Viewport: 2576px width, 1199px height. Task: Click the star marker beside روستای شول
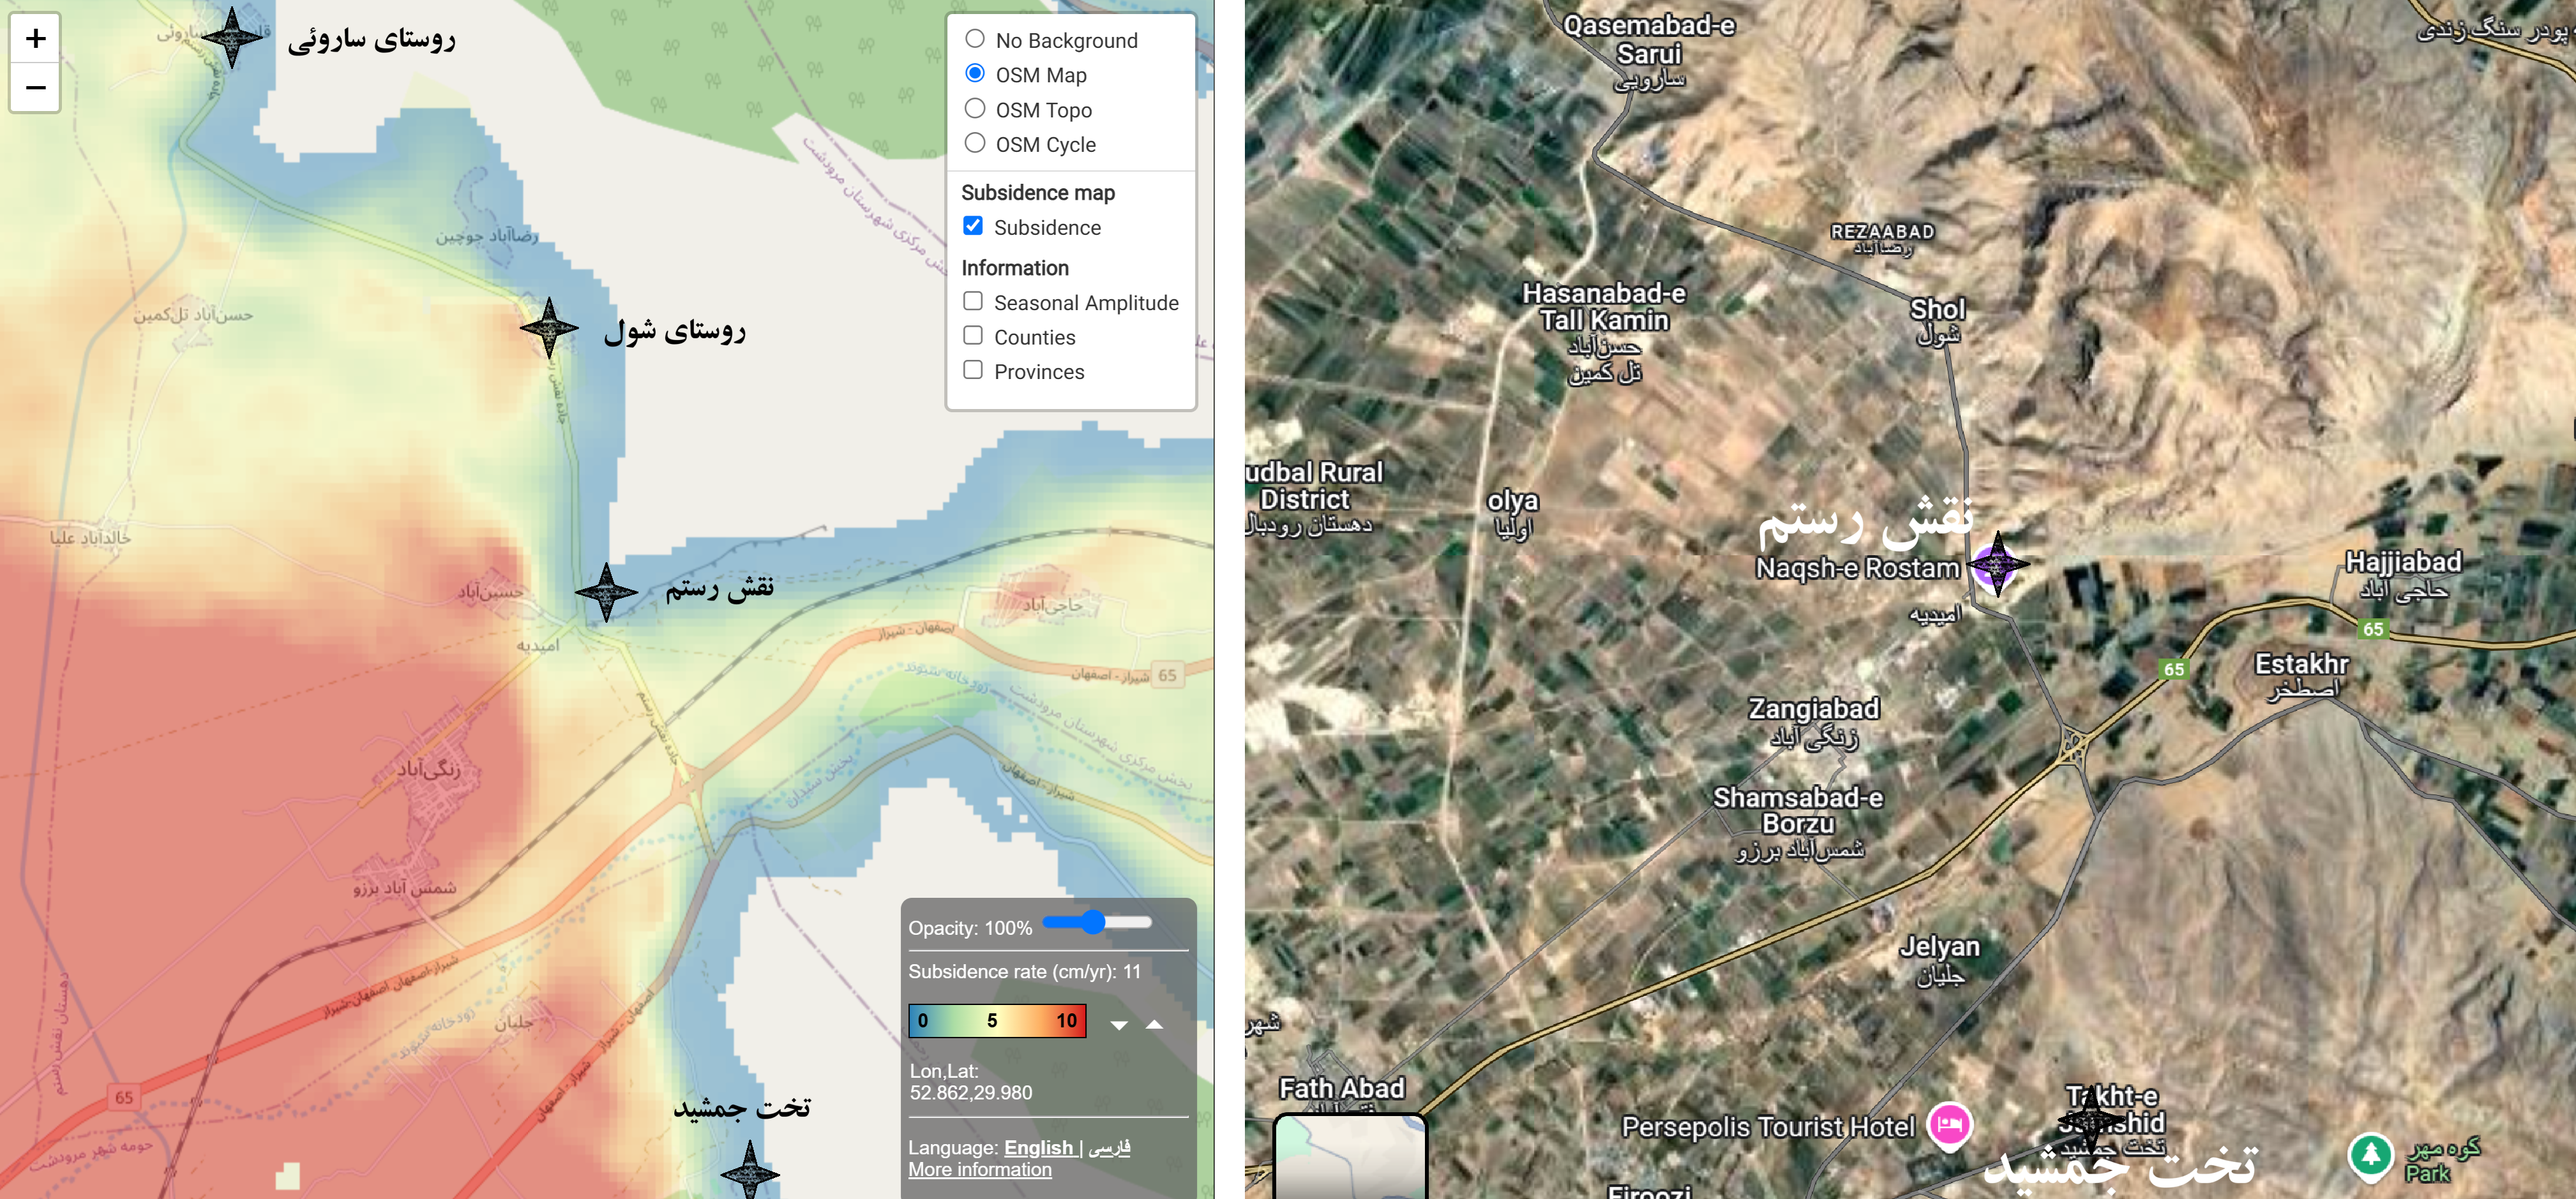[x=549, y=328]
